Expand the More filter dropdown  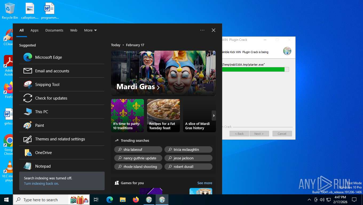[x=90, y=30]
